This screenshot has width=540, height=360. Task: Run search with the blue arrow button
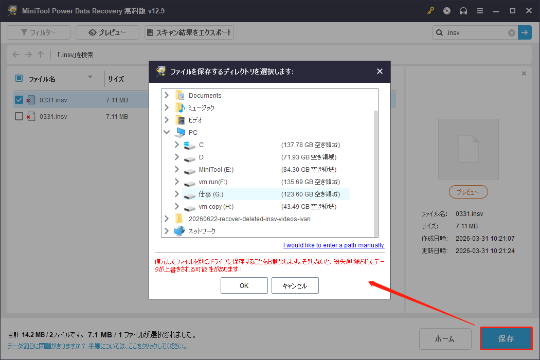(x=525, y=32)
